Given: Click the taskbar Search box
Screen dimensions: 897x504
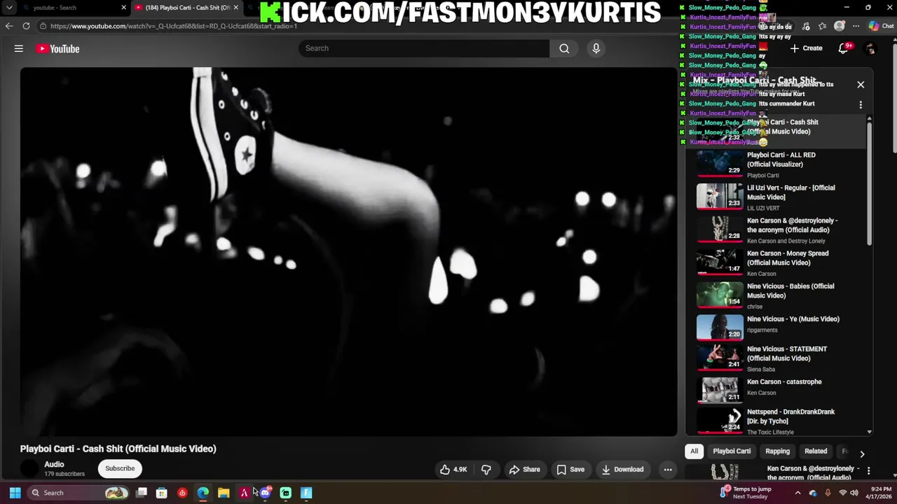Looking at the screenshot, I should click(x=77, y=493).
